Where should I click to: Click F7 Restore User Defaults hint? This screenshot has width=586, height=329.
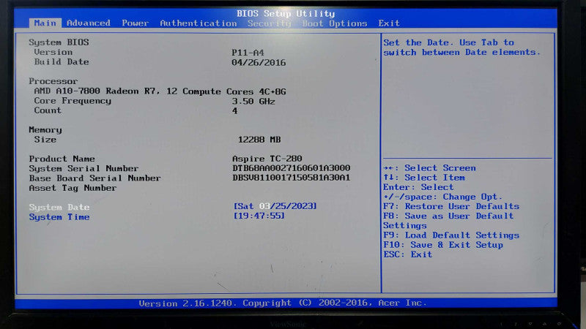click(x=451, y=206)
